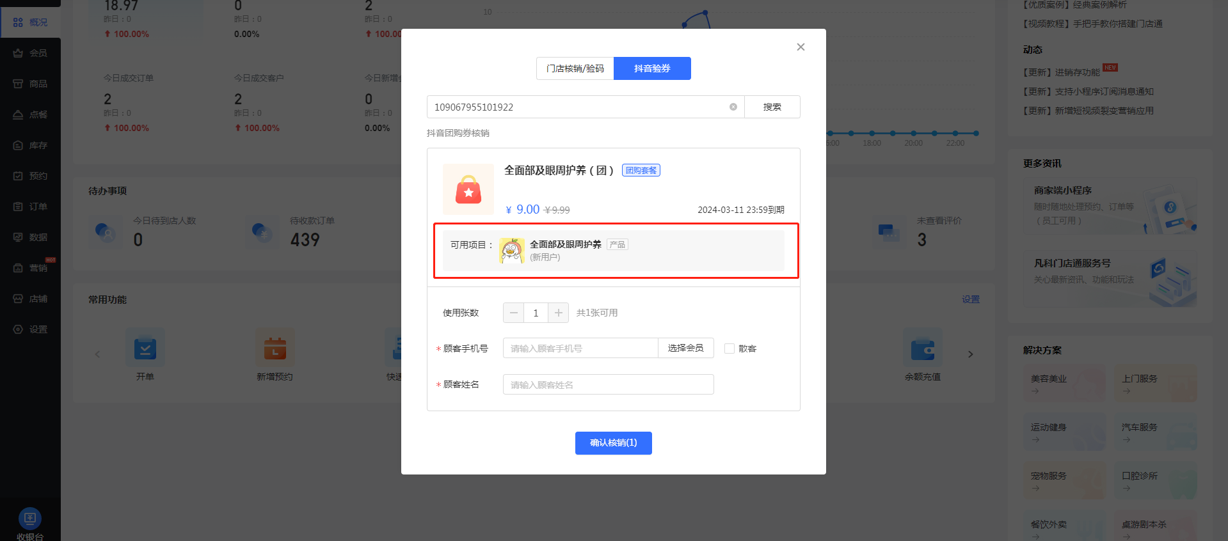The image size is (1228, 541).
Task: Click the 收银台 icon in the sidebar
Action: coord(30,519)
